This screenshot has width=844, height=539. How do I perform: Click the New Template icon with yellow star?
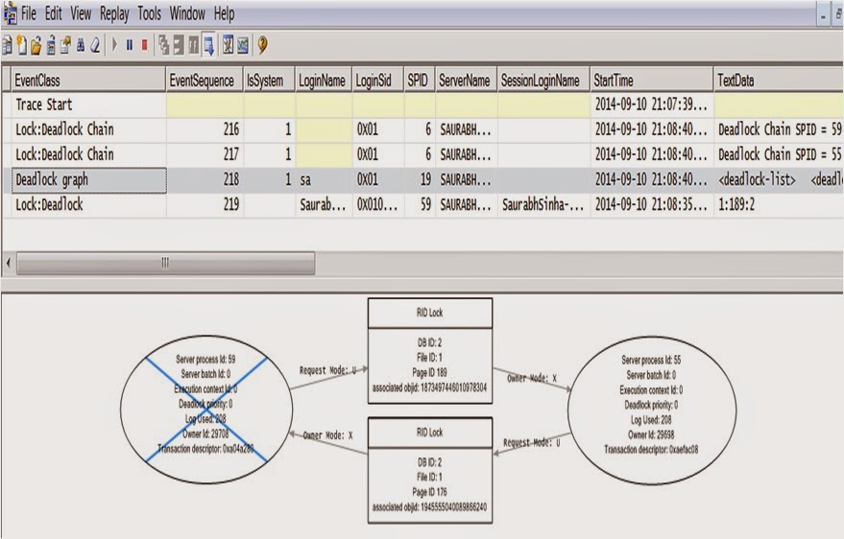click(x=21, y=46)
